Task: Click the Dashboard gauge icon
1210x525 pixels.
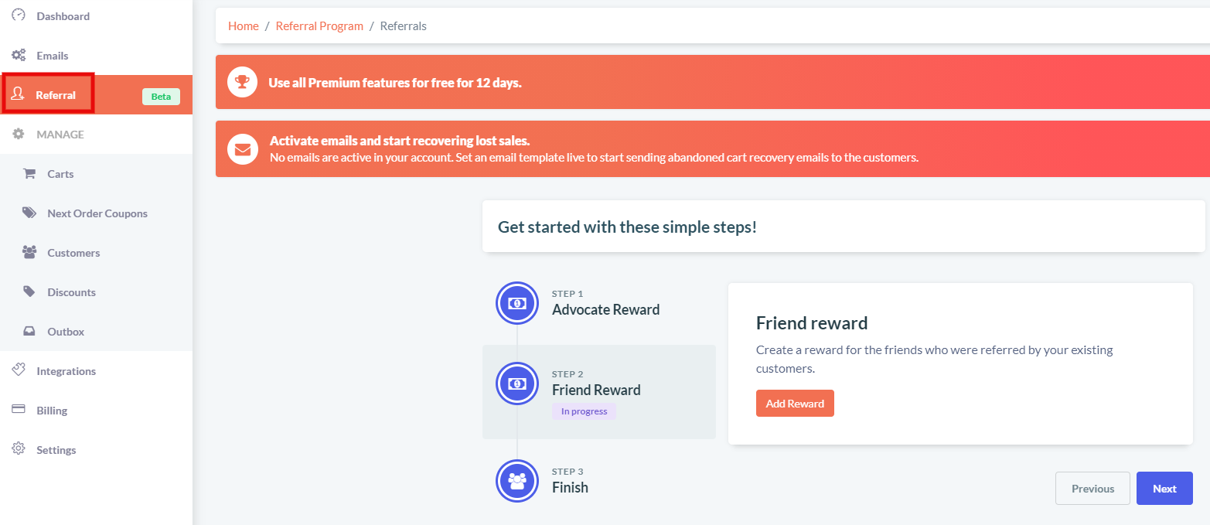Action: [x=19, y=15]
